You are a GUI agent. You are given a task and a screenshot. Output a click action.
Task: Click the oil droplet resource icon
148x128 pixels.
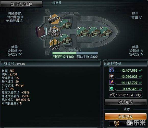click(x=112, y=70)
